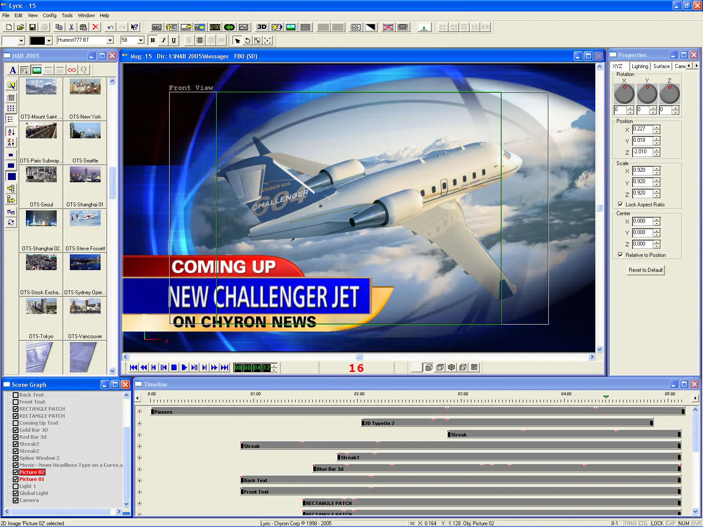Stop the animation playback
The width and height of the screenshot is (703, 527).
coord(174,368)
